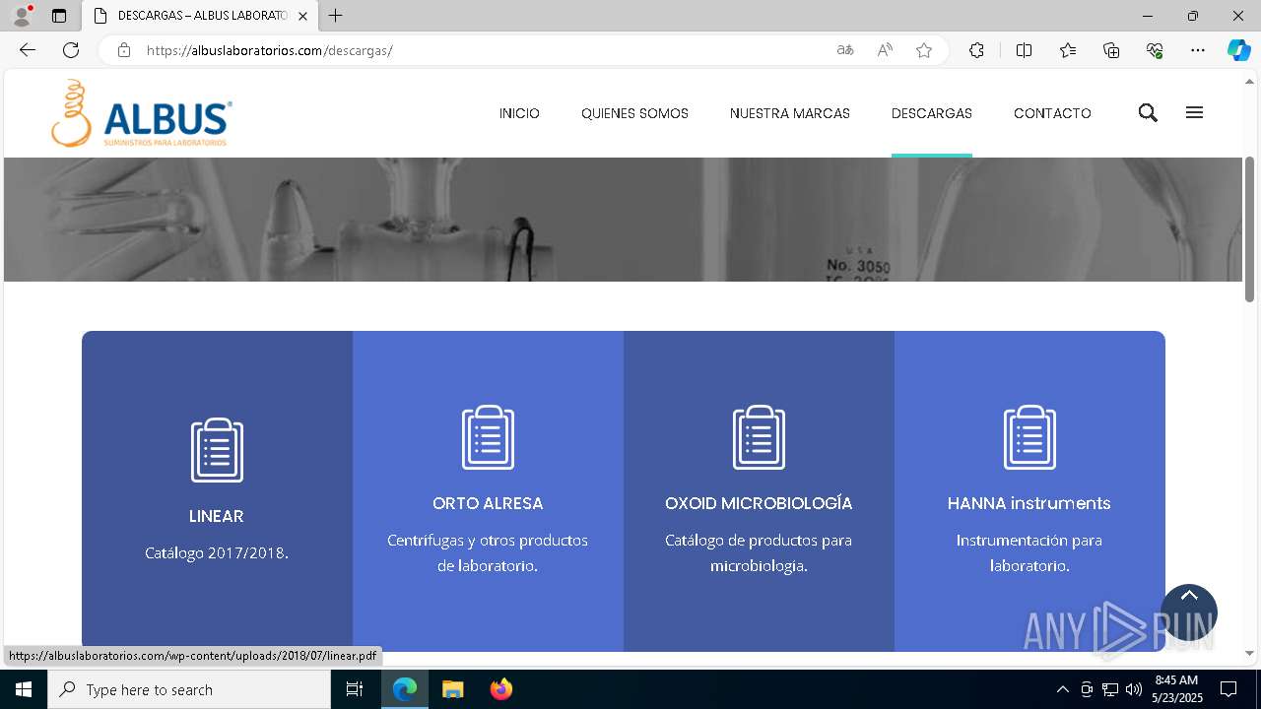The image size is (1261, 709).
Task: View site information lock icon
Action: tap(124, 50)
